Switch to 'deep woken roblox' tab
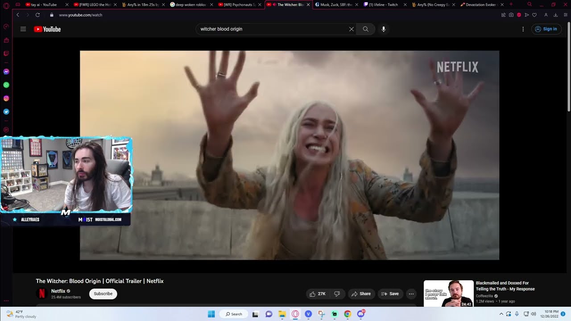This screenshot has width=571, height=321. (191, 4)
